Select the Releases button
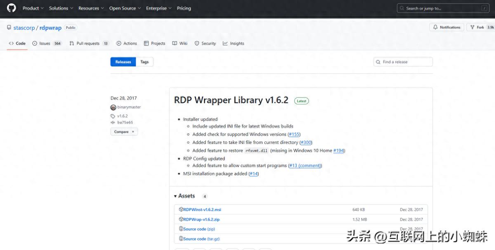The height and width of the screenshot is (250, 495). (x=123, y=62)
